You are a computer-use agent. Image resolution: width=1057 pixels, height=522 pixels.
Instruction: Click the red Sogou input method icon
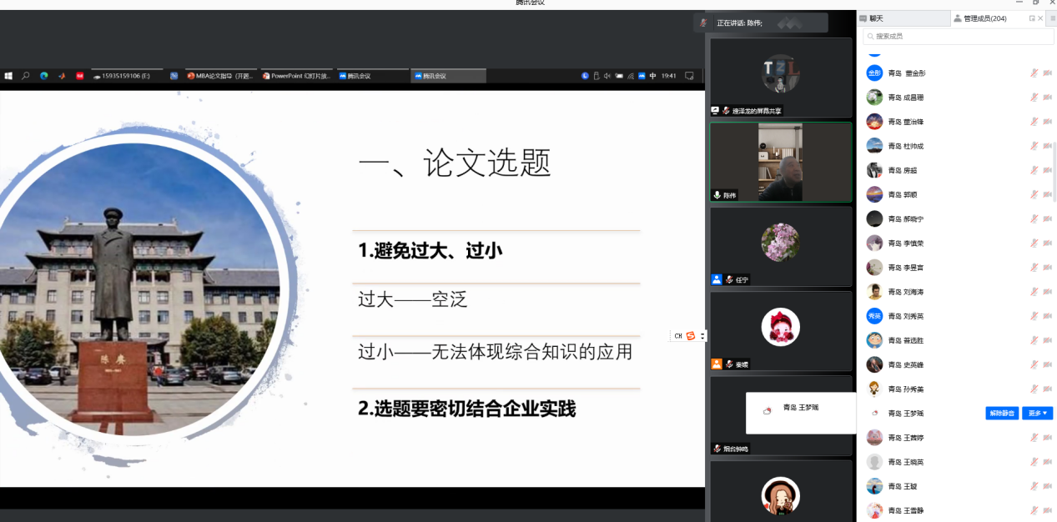click(x=690, y=336)
